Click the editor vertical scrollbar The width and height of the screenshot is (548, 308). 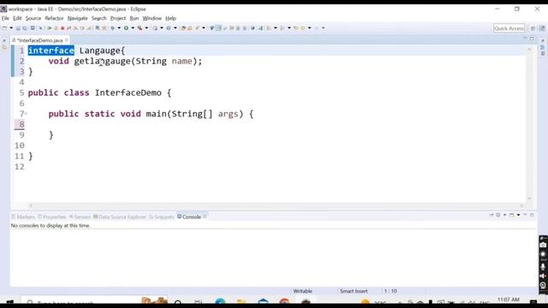coord(529,124)
